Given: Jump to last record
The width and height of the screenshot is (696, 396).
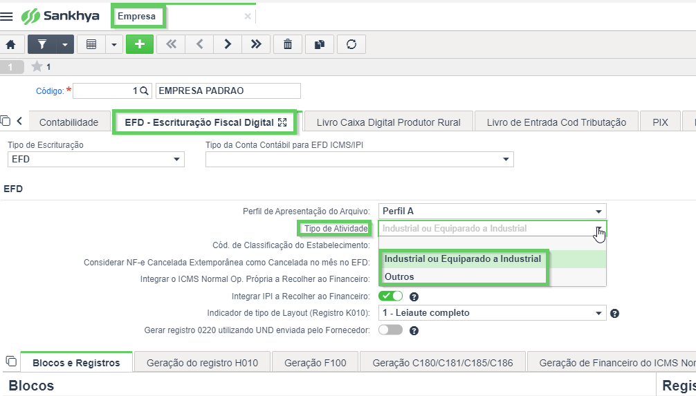Looking at the screenshot, I should coord(256,44).
